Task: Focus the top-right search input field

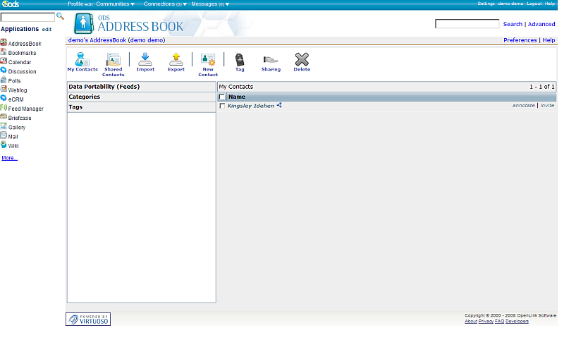Action: click(467, 24)
